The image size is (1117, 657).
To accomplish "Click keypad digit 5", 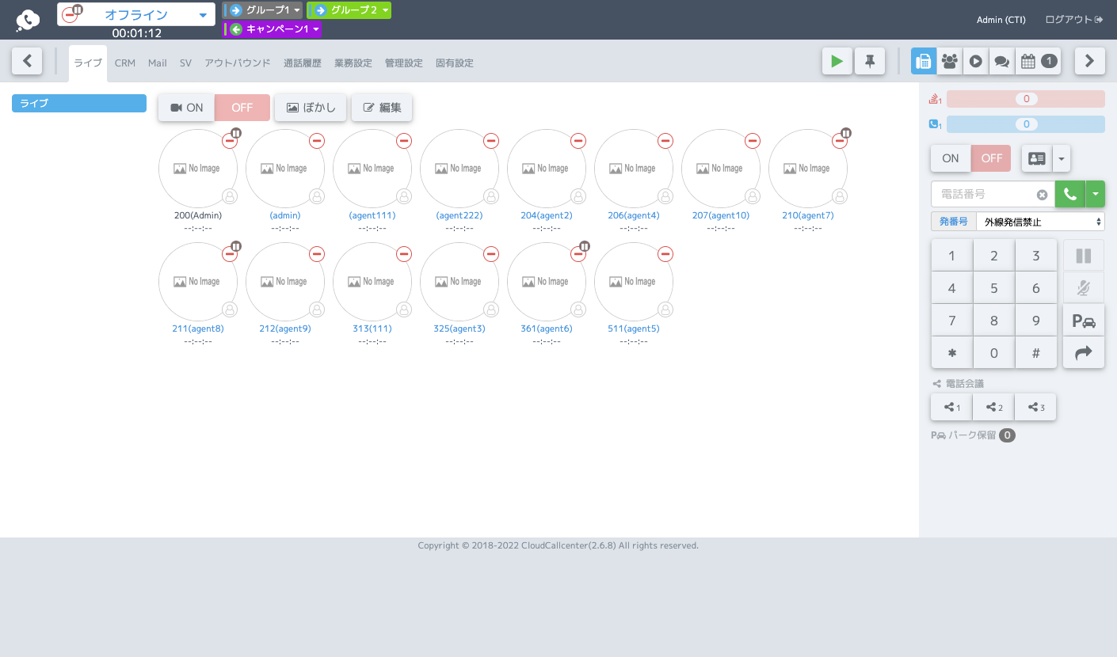I will click(994, 288).
